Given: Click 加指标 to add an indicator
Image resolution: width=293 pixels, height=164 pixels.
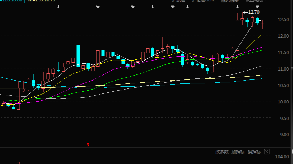Looking at the screenshot, I should point(238,152).
